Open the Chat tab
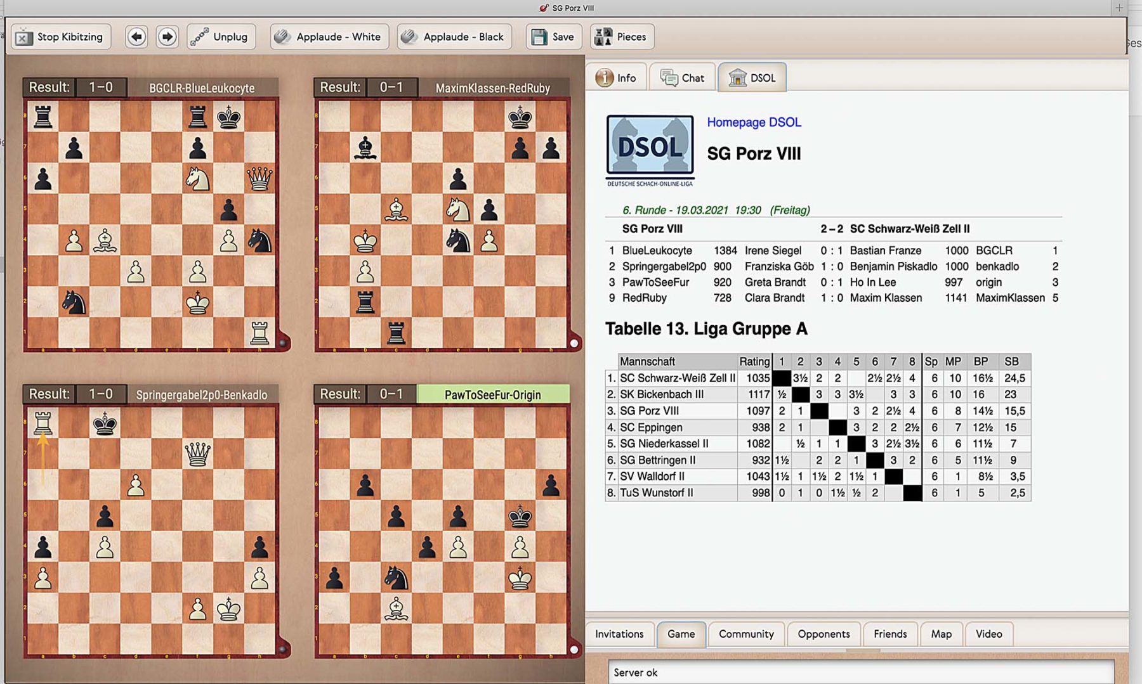Screen dimensions: 1142x684 (x=683, y=78)
